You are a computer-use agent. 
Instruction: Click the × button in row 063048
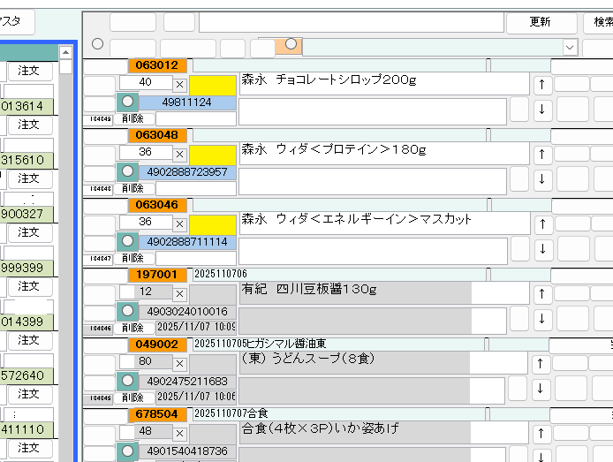[x=180, y=155]
